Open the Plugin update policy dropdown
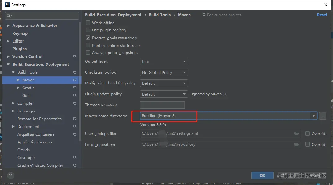This screenshot has height=185, width=333. pyautogui.click(x=164, y=94)
